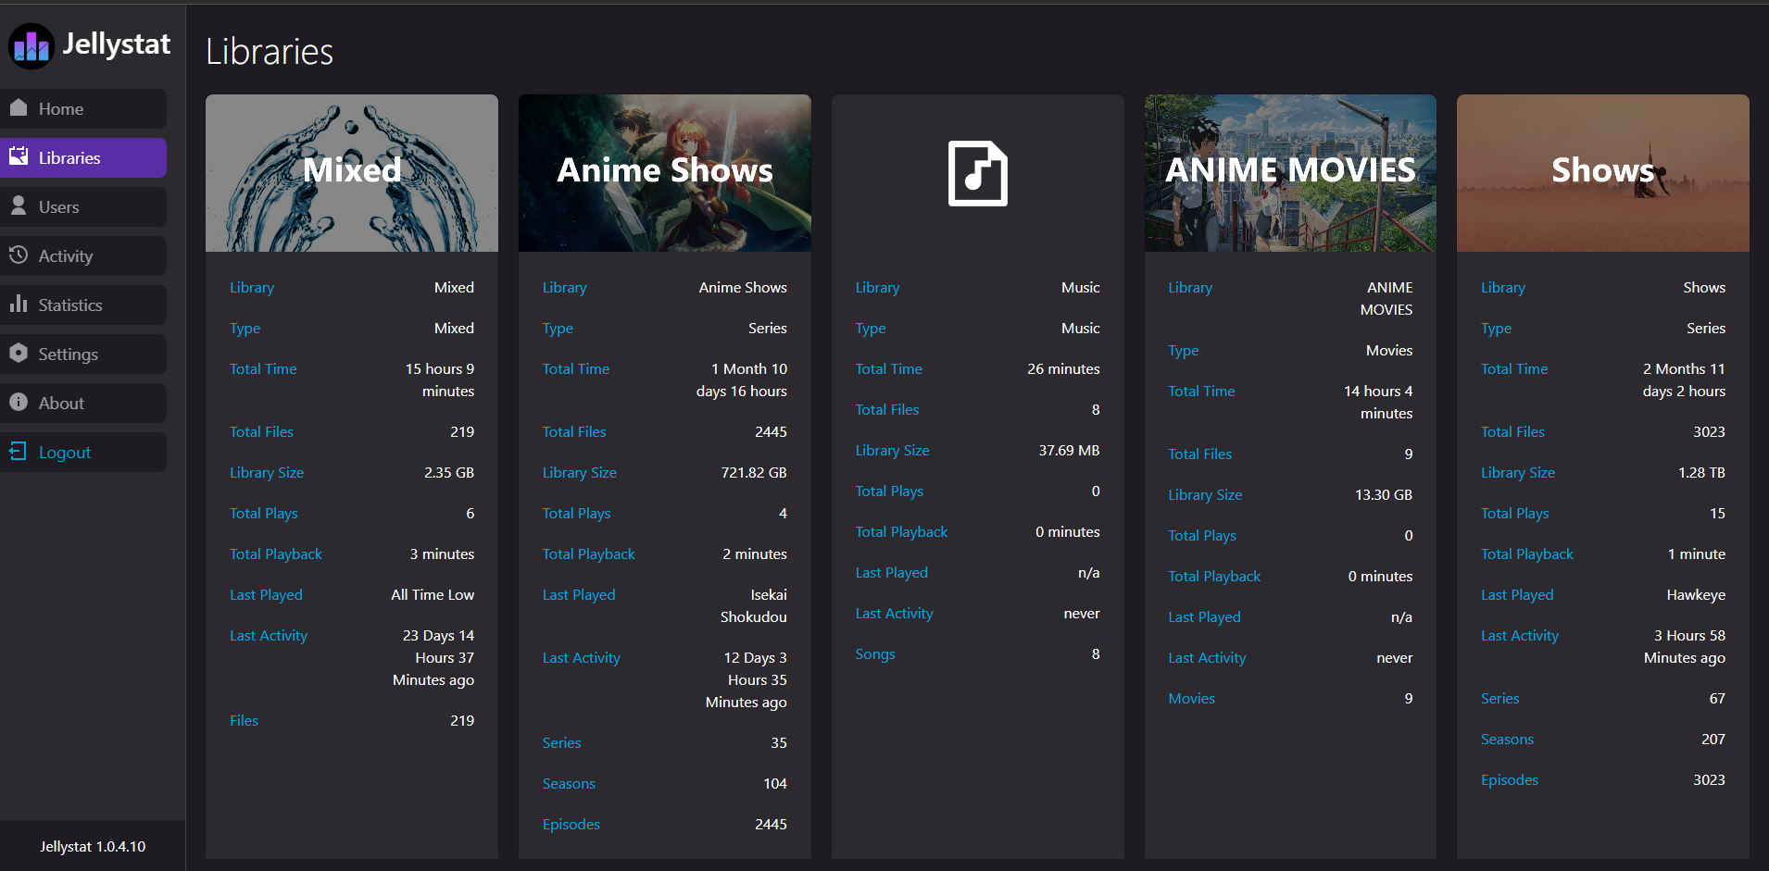
Task: Click the Logout door icon
Action: click(x=19, y=452)
